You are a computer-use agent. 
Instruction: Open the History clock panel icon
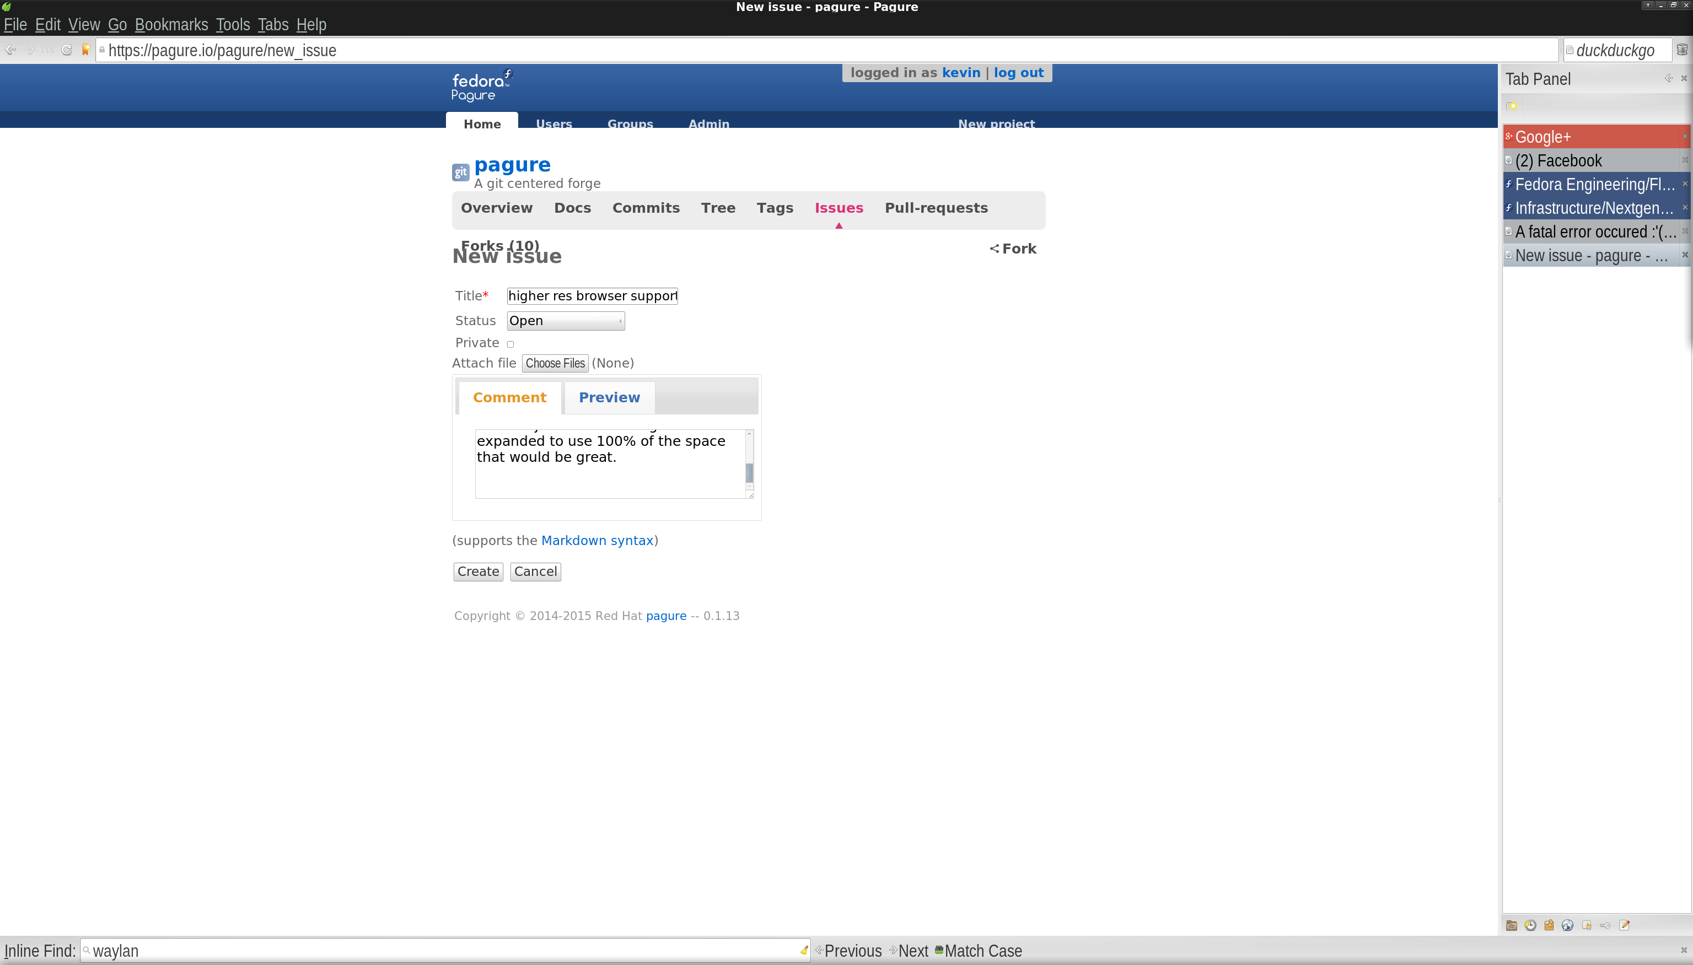coord(1530,925)
